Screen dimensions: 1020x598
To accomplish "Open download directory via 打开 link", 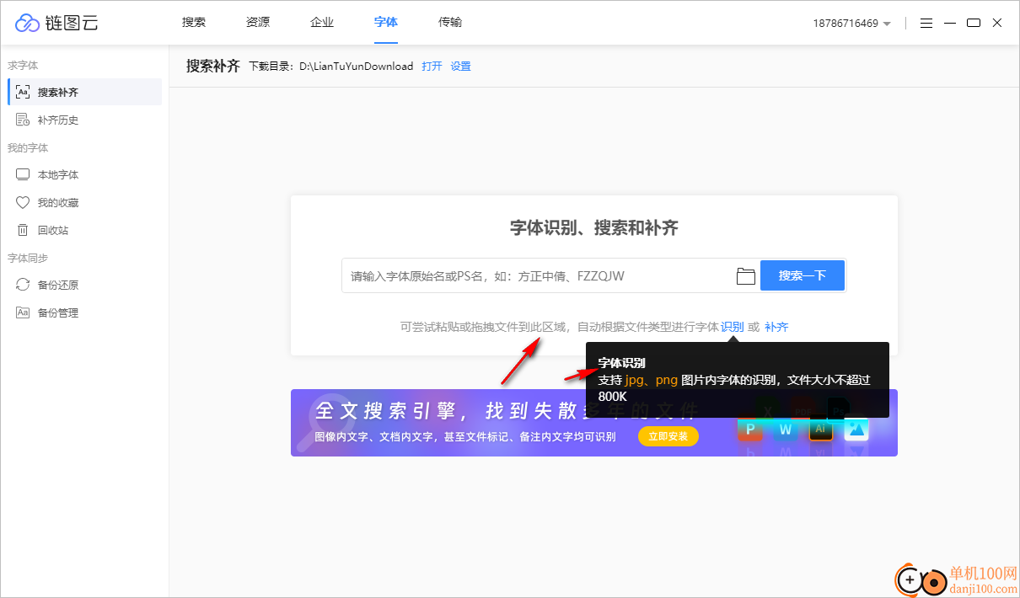I will tap(431, 66).
